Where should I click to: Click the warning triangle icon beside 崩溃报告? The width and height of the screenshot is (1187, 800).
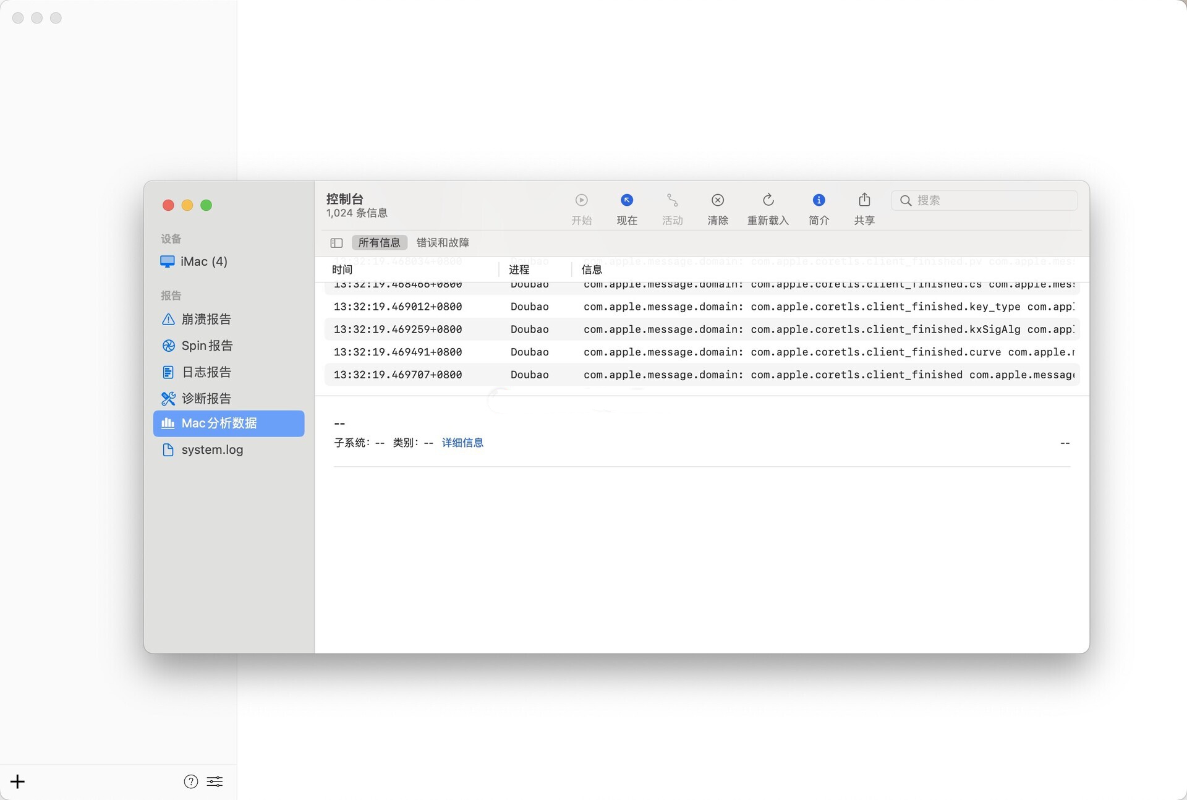168,319
